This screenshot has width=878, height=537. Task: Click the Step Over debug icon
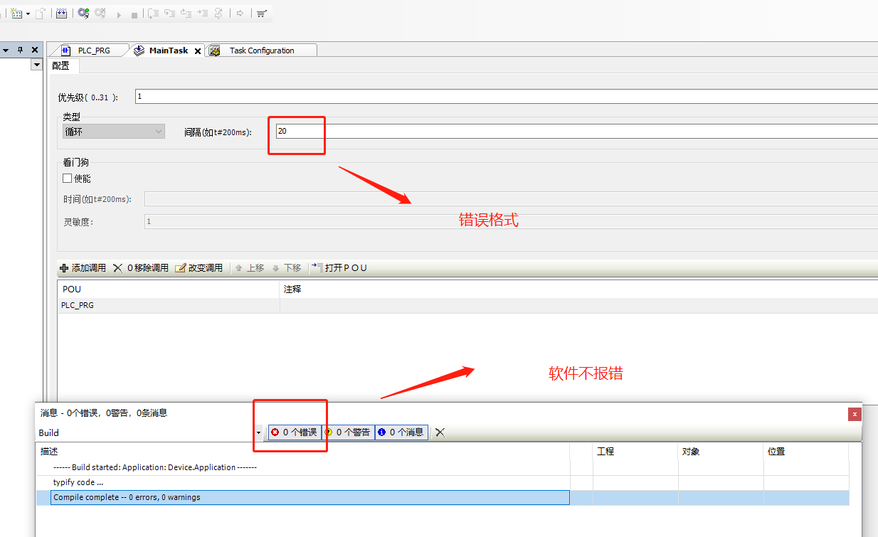tap(153, 13)
